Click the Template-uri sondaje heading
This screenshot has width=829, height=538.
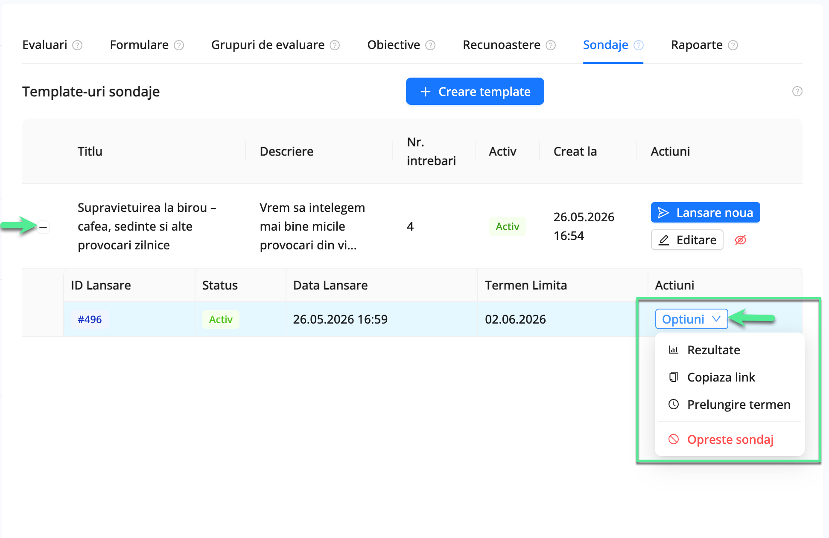pos(91,92)
